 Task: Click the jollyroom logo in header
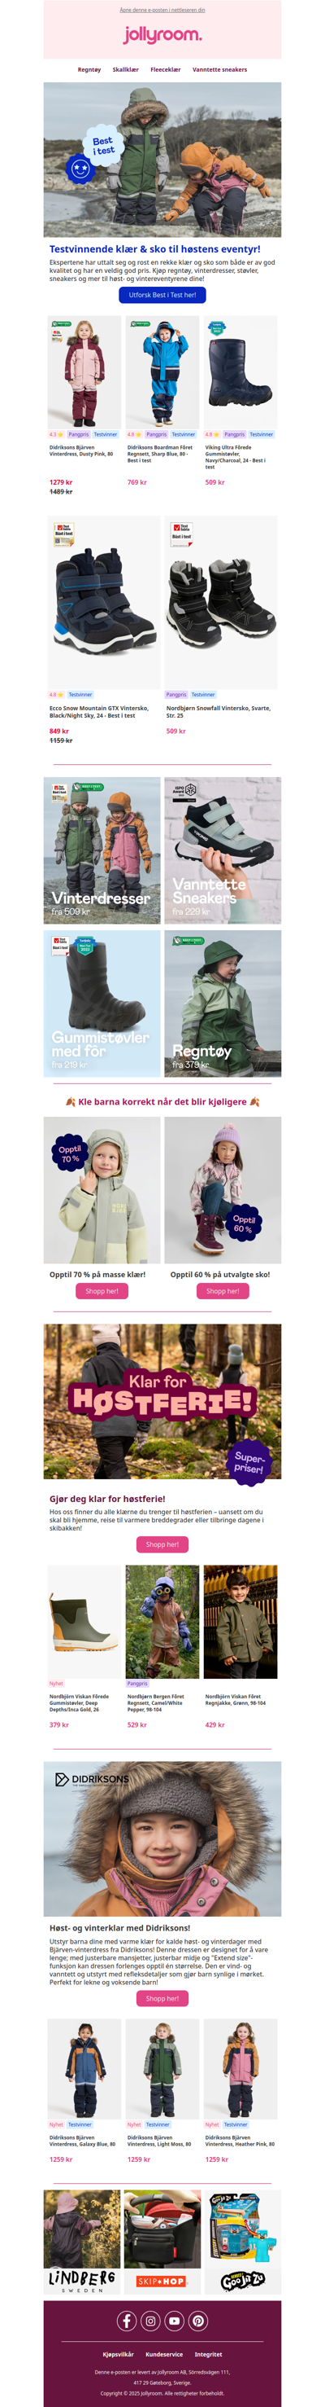point(162,34)
